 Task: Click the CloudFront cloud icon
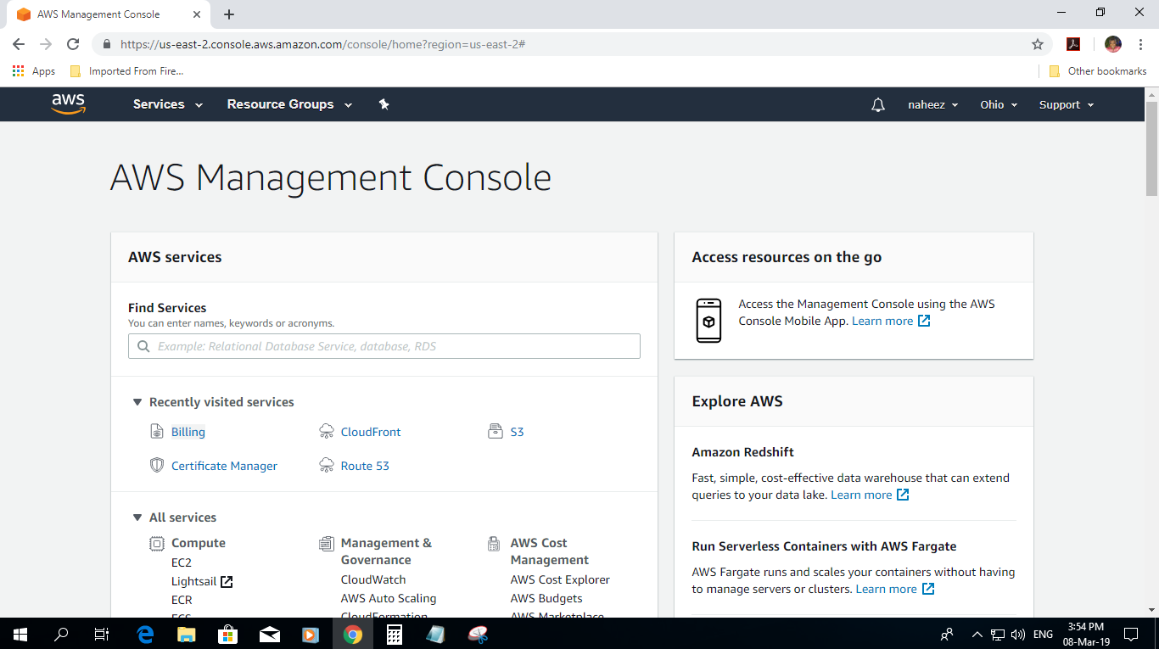(x=326, y=432)
